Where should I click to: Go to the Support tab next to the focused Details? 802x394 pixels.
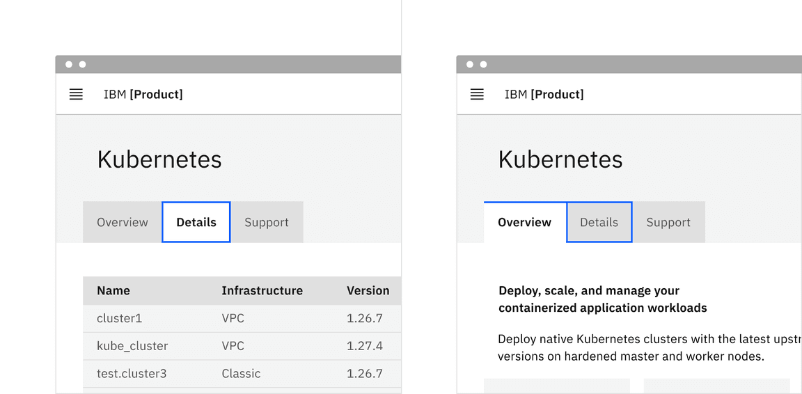coord(668,223)
